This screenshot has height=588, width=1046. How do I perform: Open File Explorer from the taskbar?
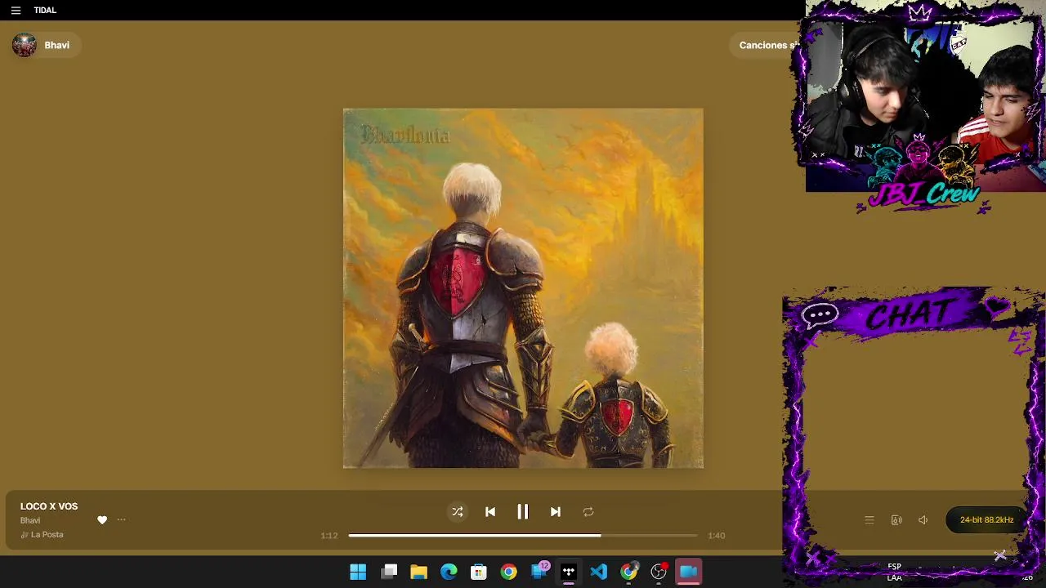pyautogui.click(x=419, y=572)
